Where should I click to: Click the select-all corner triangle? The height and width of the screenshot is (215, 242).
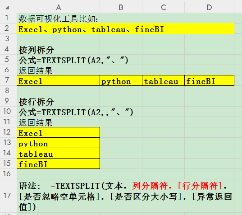click(x=7, y=8)
